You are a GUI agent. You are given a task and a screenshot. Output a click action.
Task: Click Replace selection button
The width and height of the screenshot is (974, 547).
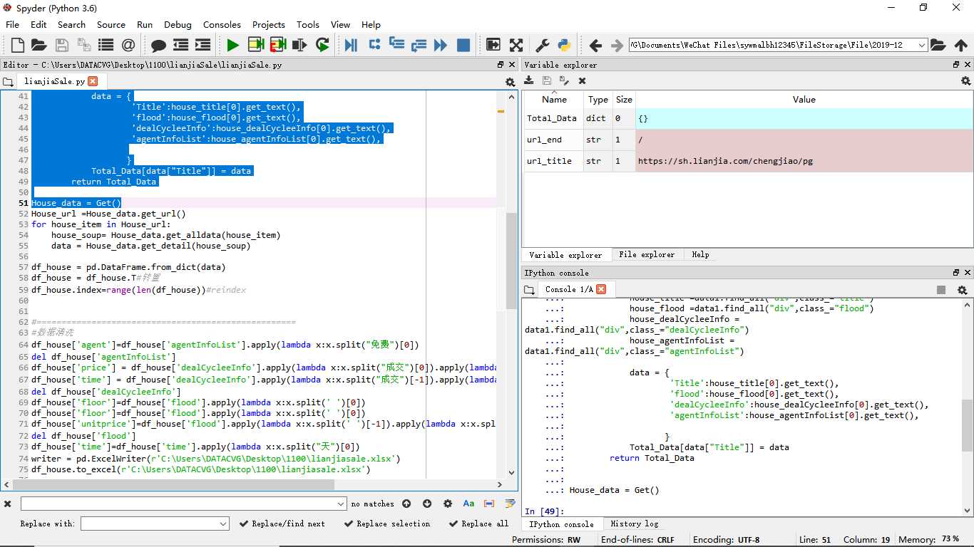387,523
